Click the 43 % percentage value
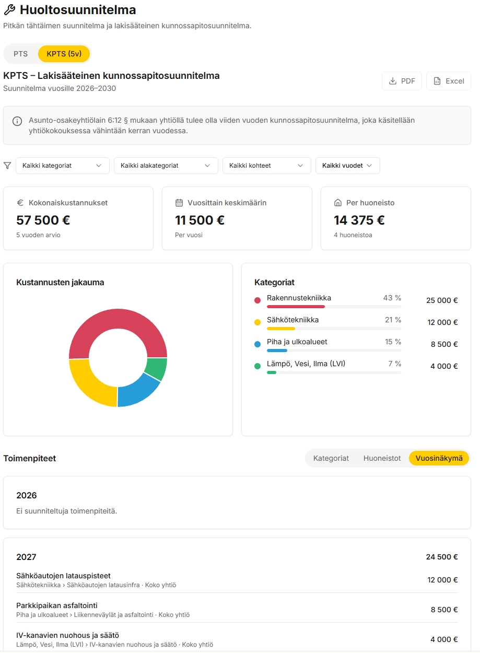480x653 pixels. point(392,298)
